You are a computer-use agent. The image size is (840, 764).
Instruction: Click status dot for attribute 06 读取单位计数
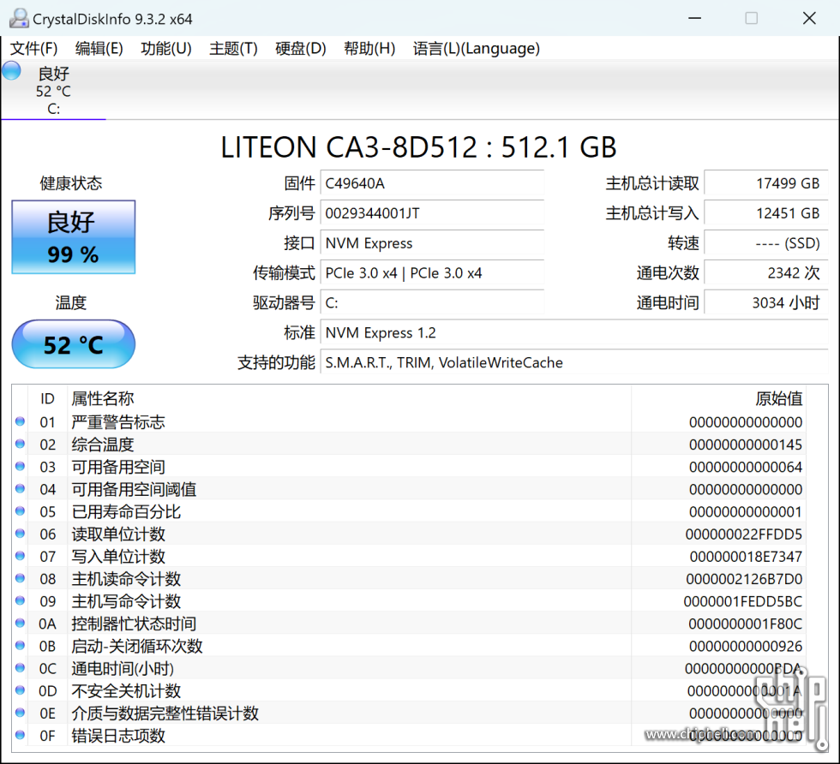pos(21,534)
